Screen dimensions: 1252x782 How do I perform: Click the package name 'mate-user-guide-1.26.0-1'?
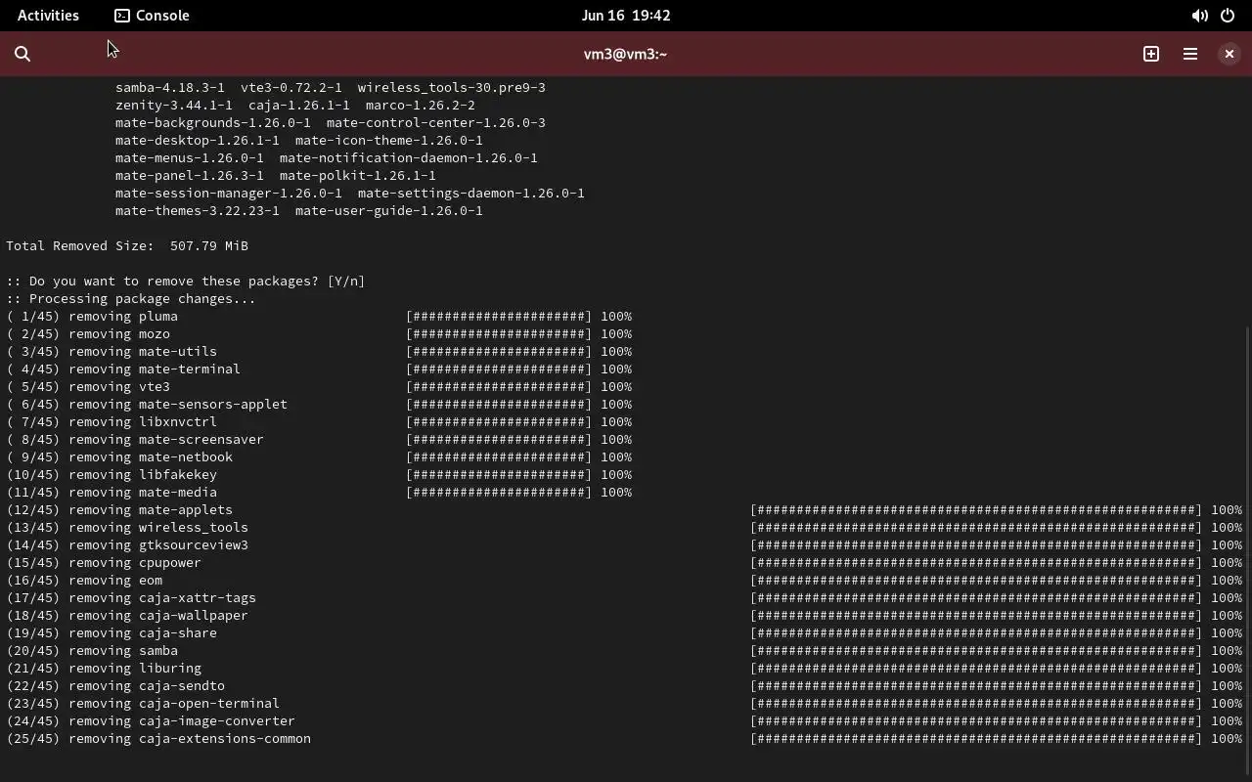click(x=389, y=211)
